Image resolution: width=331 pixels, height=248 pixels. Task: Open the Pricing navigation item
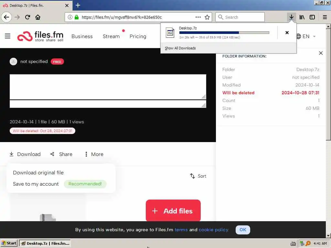(x=138, y=36)
